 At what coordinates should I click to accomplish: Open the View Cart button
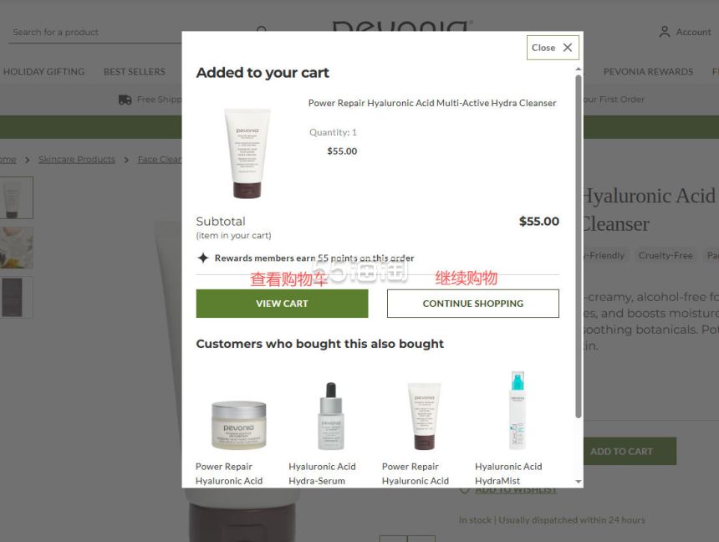pos(282,304)
